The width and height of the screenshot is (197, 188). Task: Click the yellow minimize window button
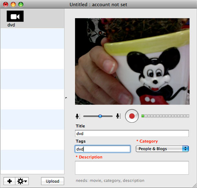click(13, 4)
